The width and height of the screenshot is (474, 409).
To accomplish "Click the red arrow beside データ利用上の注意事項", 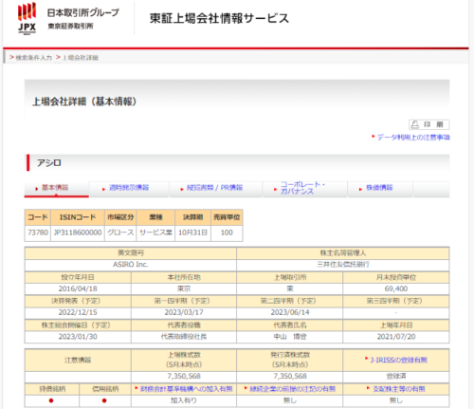I will pos(374,137).
